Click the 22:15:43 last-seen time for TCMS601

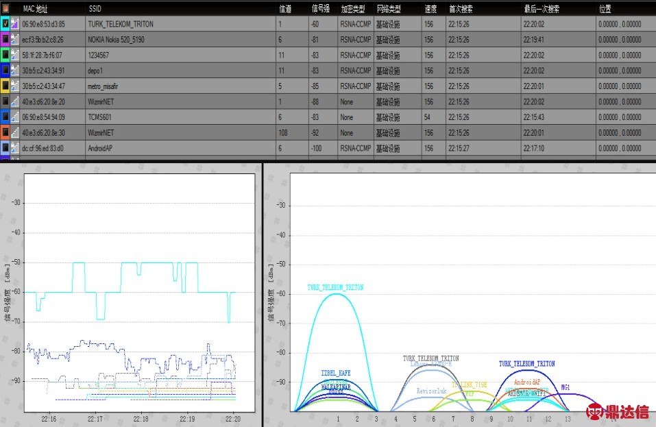click(534, 117)
